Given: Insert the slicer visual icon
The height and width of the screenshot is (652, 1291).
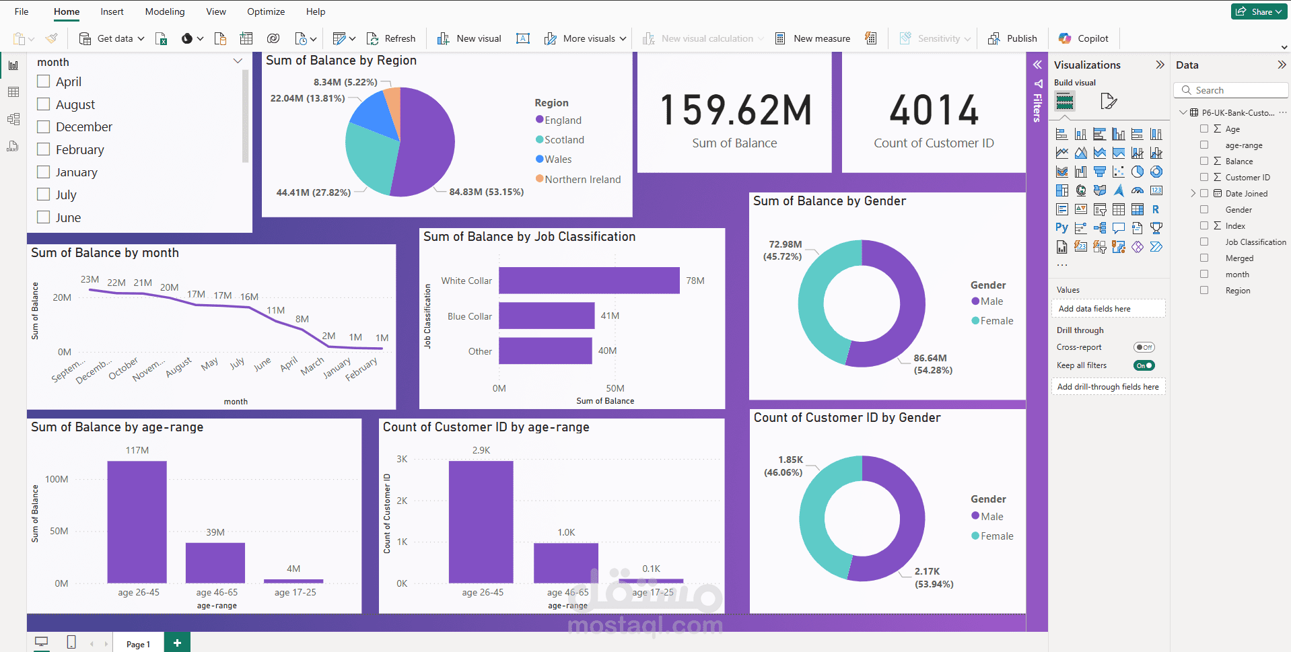Looking at the screenshot, I should coord(1100,209).
